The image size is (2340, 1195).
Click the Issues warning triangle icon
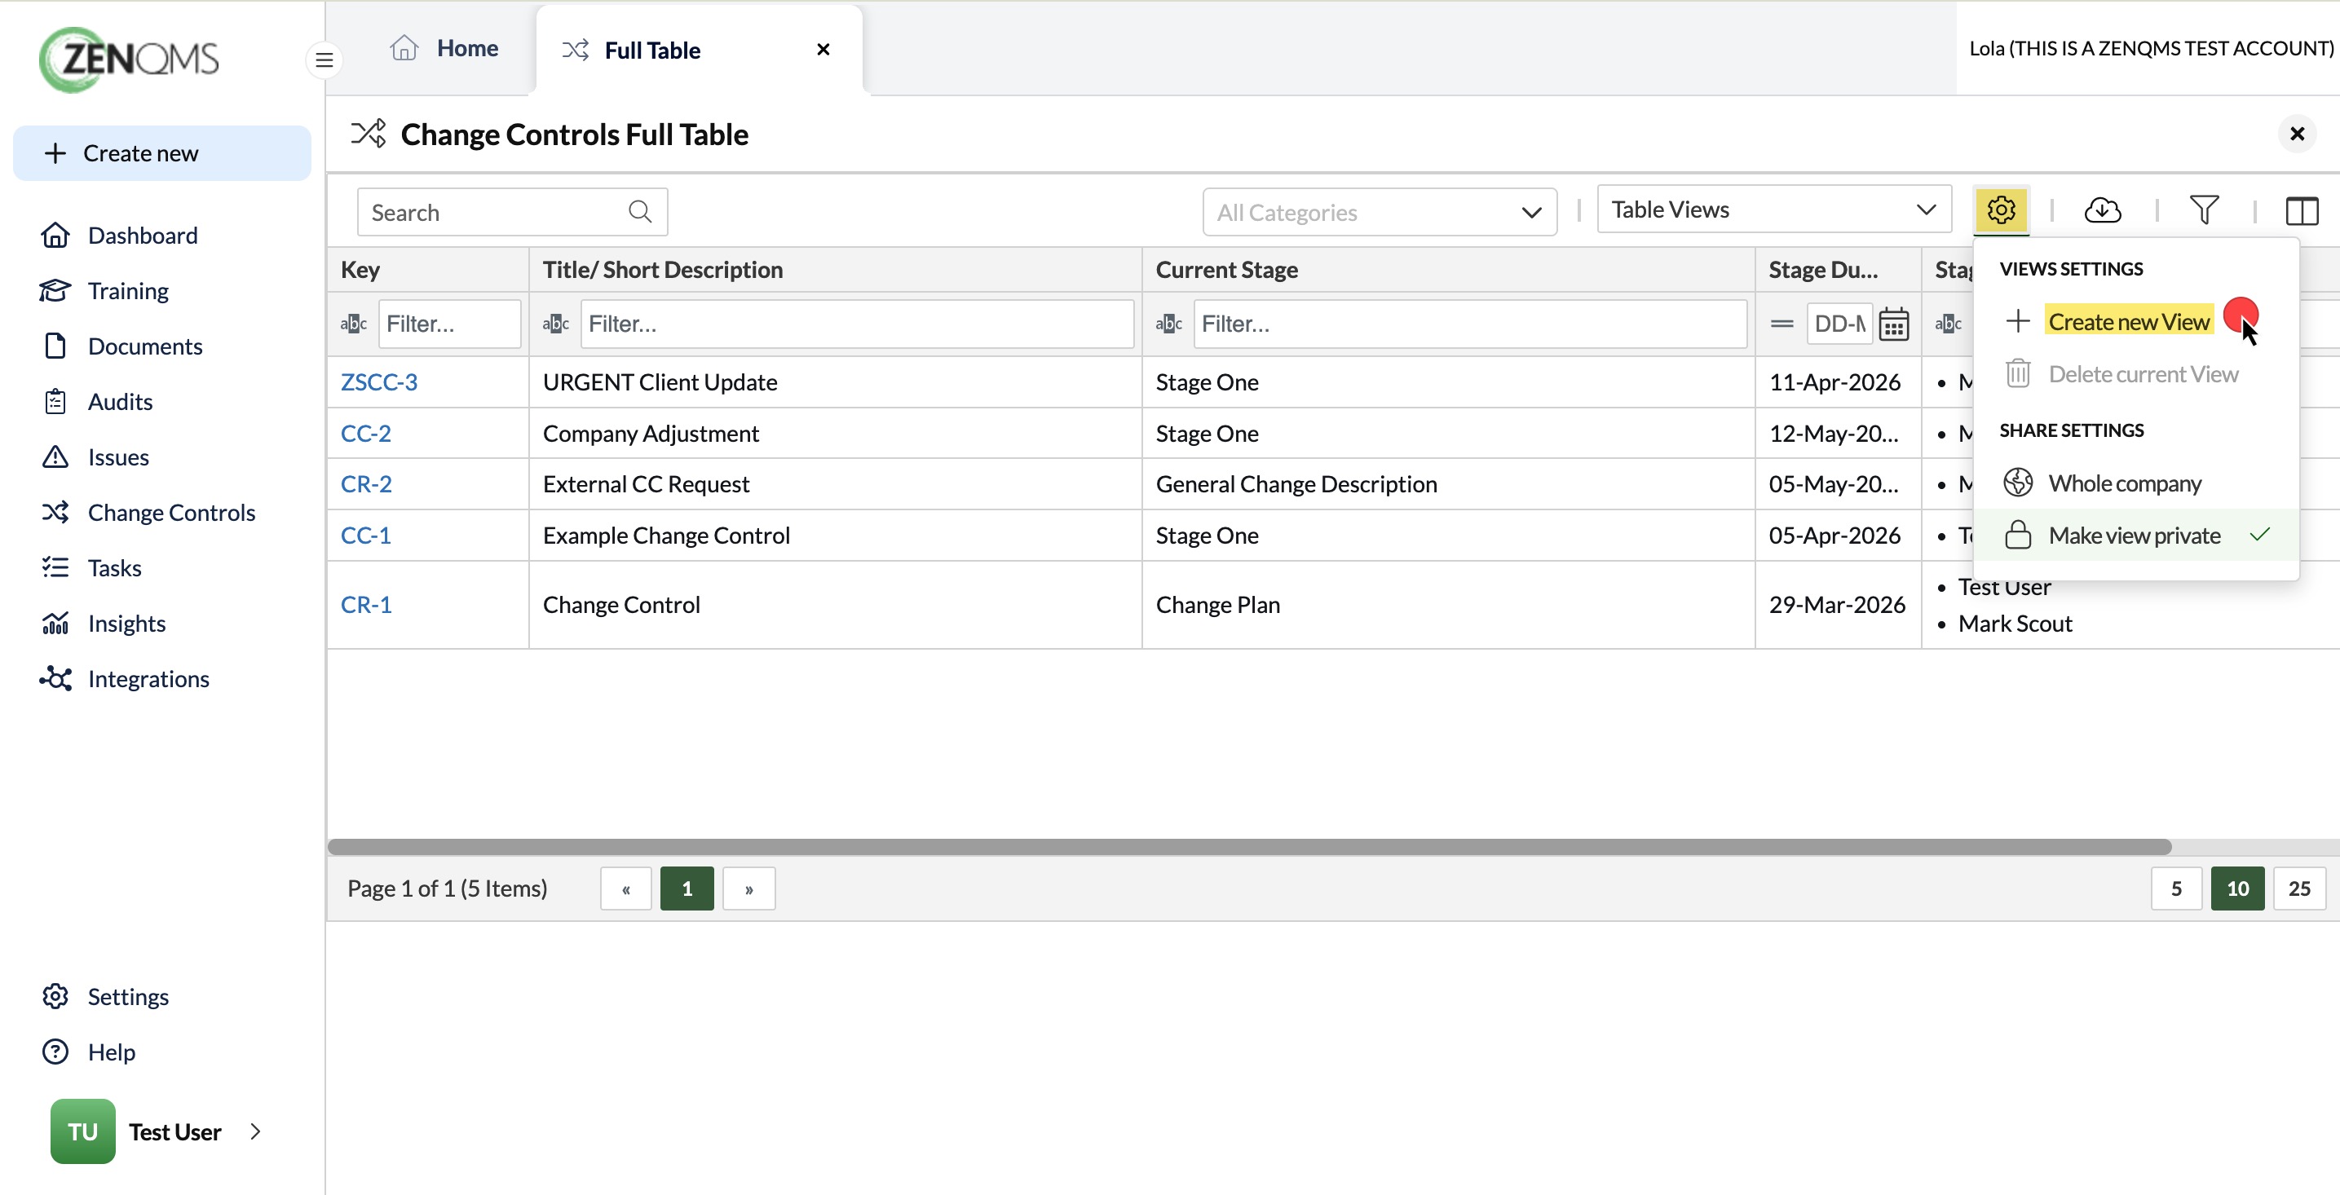pyautogui.click(x=55, y=456)
